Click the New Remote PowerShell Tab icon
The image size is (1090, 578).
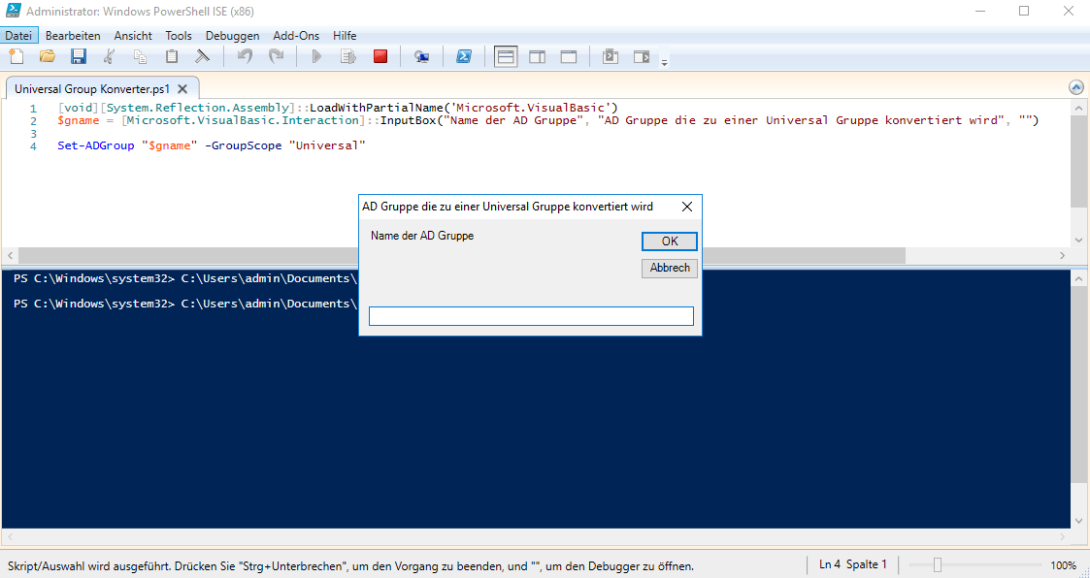click(421, 57)
